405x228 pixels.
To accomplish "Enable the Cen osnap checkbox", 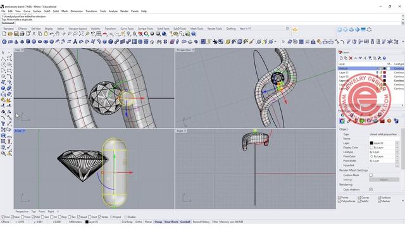I will 42,217.
